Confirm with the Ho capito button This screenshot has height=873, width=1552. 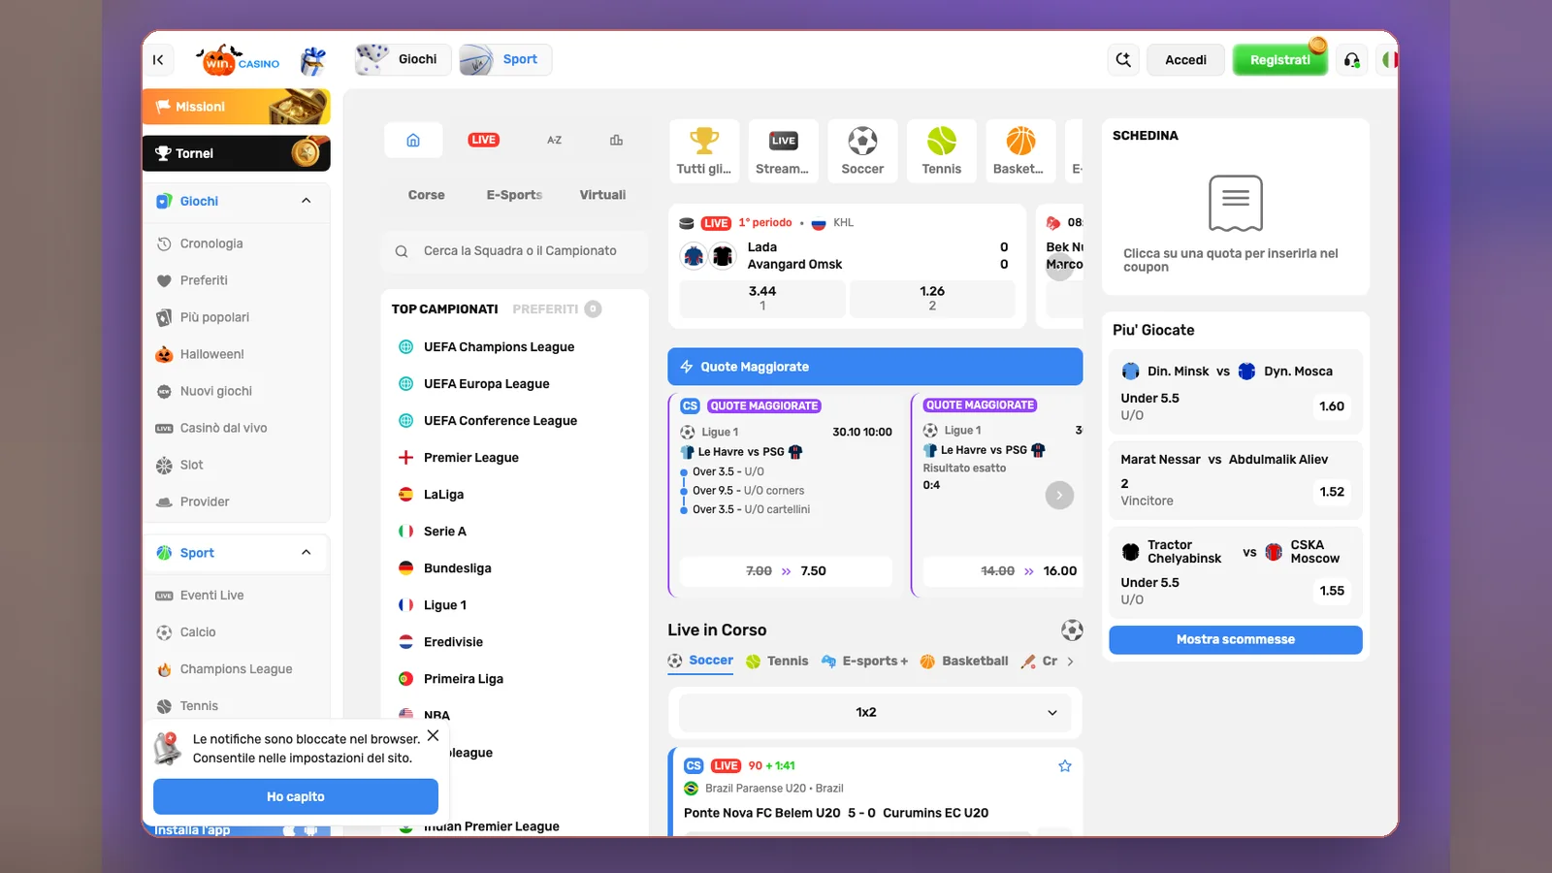pos(296,797)
